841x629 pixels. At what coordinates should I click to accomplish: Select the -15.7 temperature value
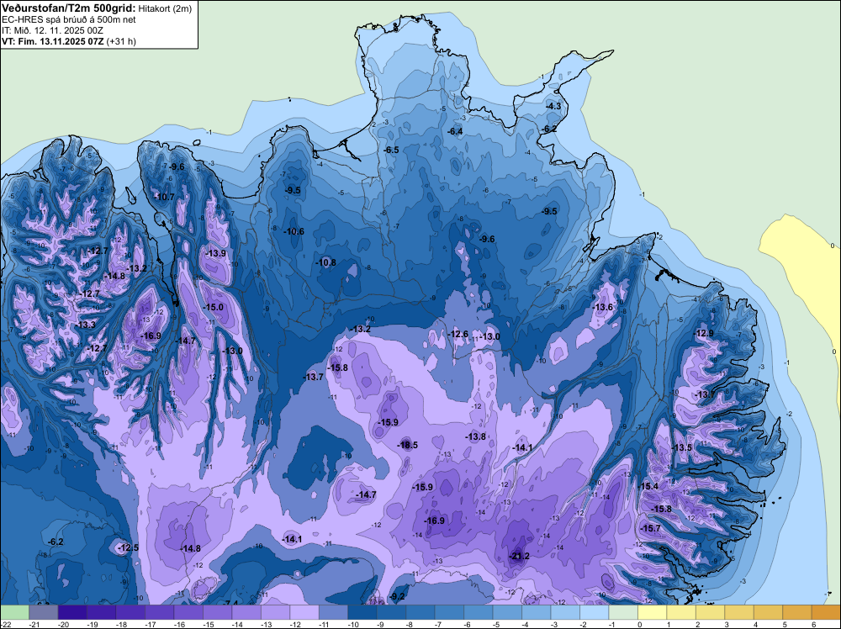click(x=651, y=528)
